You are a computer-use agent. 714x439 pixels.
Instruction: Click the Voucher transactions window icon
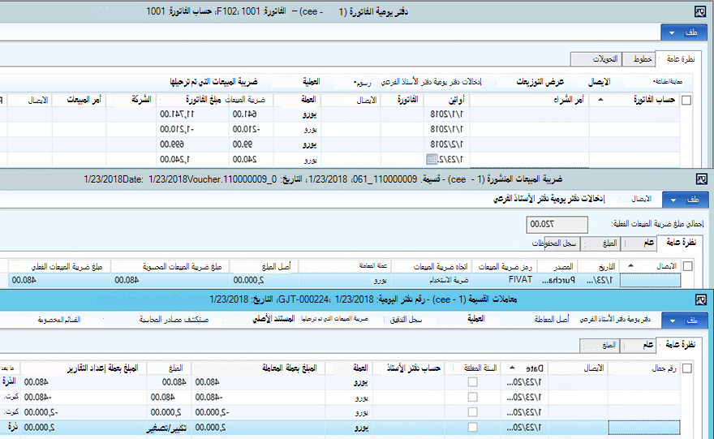click(x=701, y=299)
